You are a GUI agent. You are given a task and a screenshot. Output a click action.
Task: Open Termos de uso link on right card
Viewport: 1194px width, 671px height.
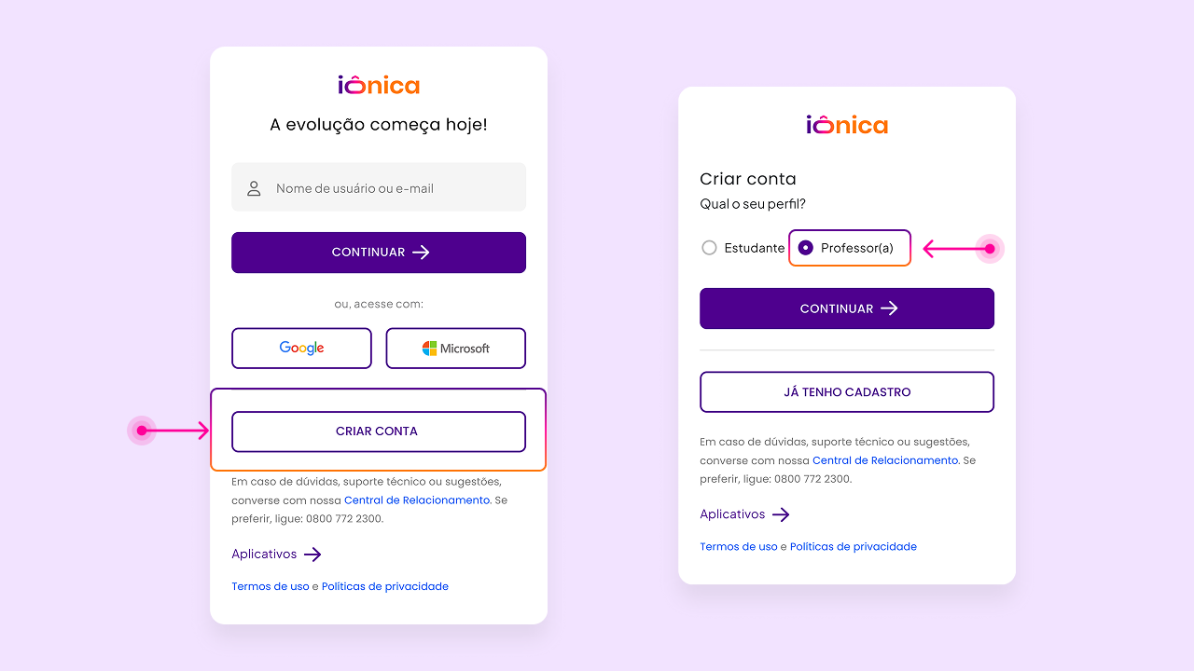[x=739, y=547]
